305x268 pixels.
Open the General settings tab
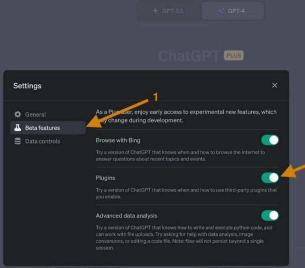[48, 114]
